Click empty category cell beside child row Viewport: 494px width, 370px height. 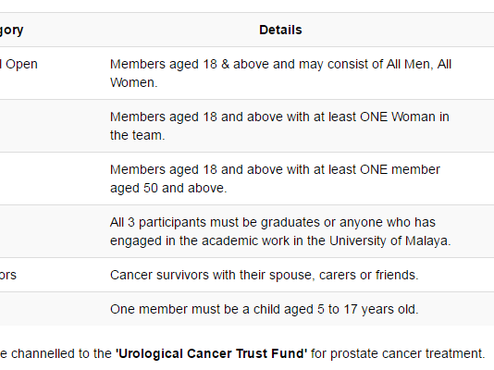click(x=52, y=309)
